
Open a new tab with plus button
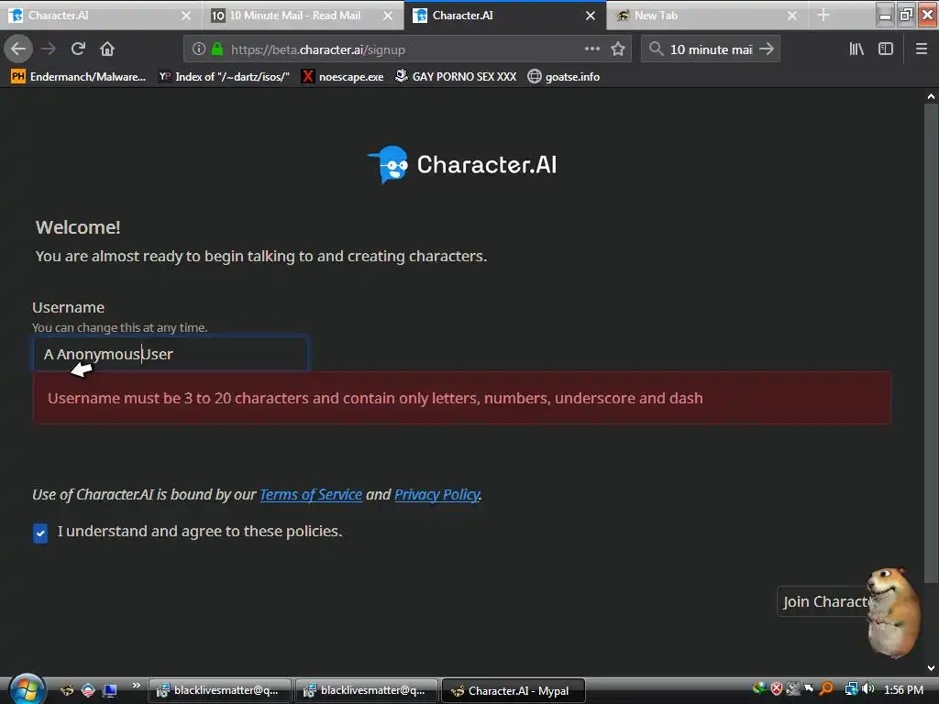tap(823, 15)
